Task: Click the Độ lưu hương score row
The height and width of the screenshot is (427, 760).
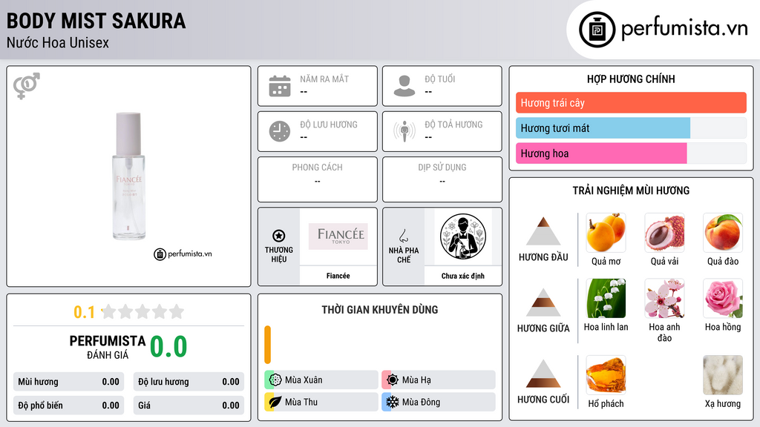Action: pos(189,382)
